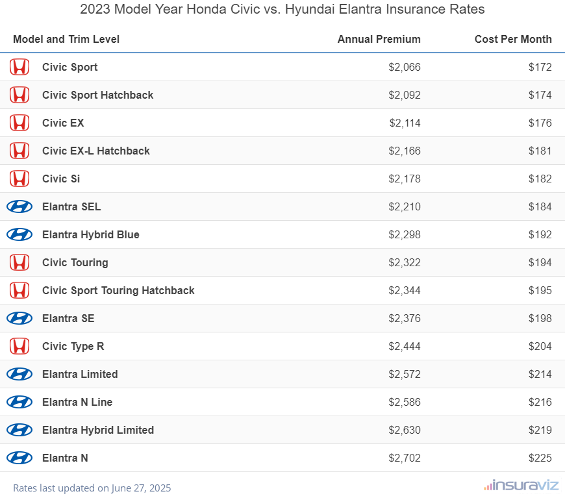Click the Honda logo beside Civic Sport Hatchback
The width and height of the screenshot is (565, 498).
(x=19, y=95)
